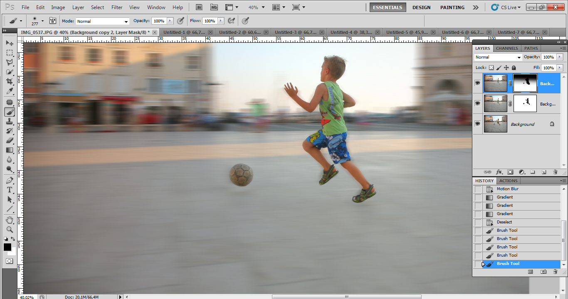
Task: Select the Path Selection tool
Action: (9, 199)
